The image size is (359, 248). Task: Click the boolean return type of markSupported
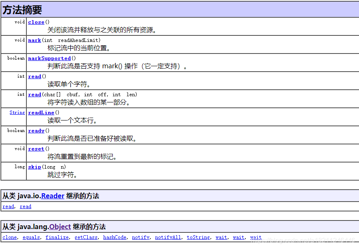click(16, 58)
